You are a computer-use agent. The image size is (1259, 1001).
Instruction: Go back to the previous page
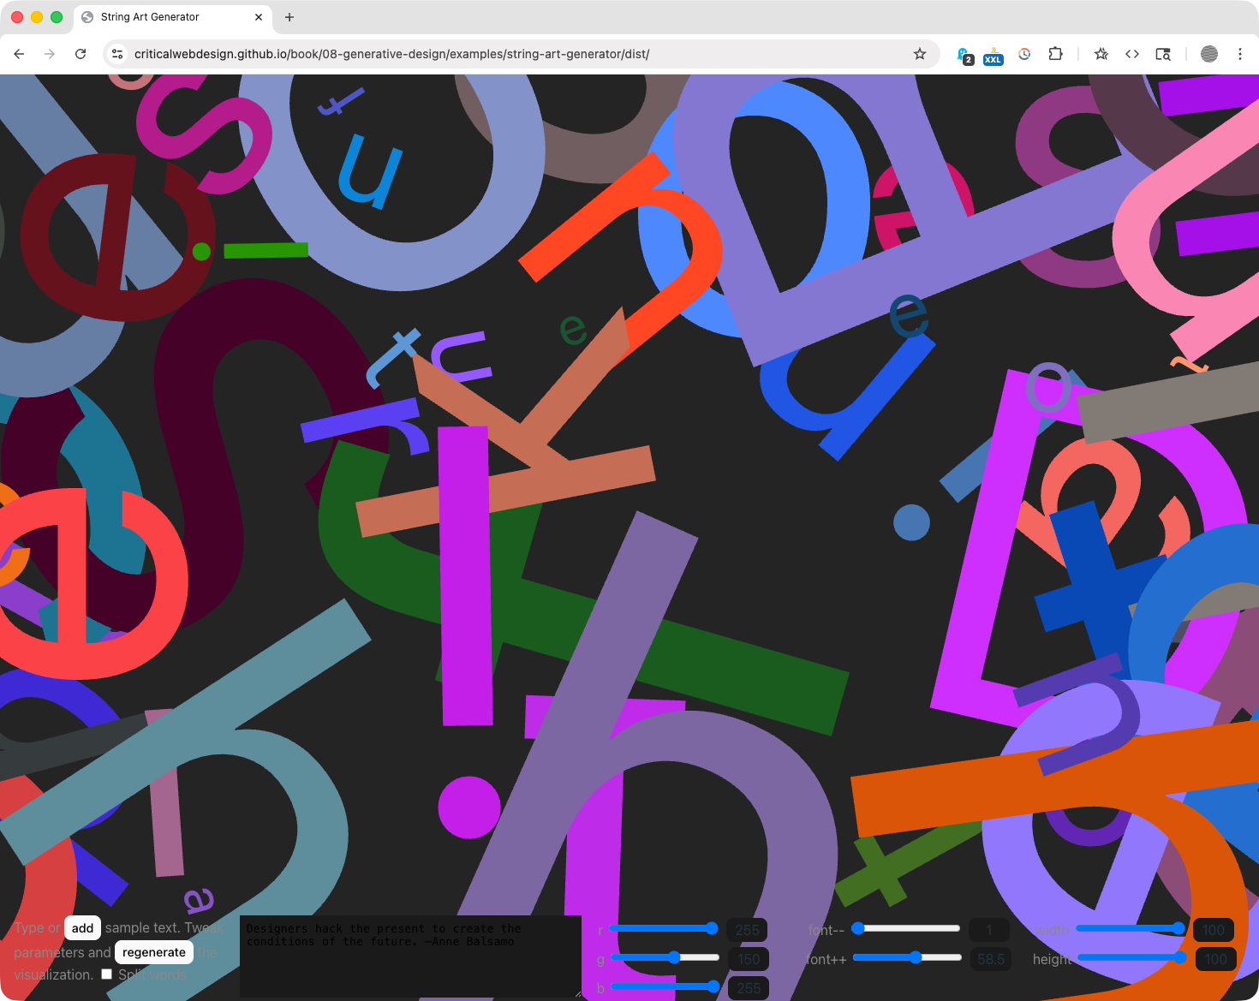click(x=19, y=54)
